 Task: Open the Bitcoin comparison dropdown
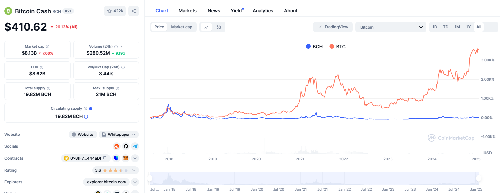pyautogui.click(x=391, y=27)
